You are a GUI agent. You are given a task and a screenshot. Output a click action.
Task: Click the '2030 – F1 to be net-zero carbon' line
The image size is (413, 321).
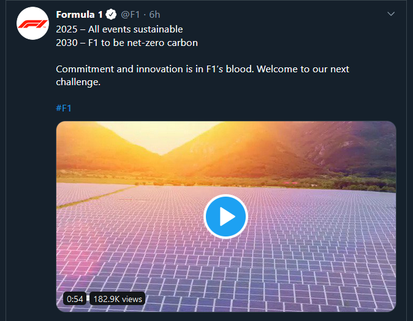pos(126,43)
